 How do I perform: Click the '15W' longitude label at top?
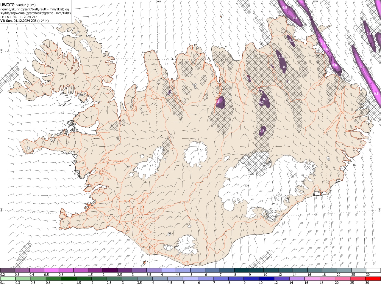pos(315,1)
